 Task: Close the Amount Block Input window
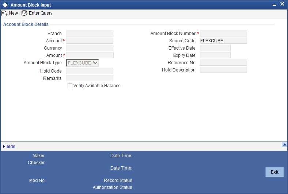(282, 4)
